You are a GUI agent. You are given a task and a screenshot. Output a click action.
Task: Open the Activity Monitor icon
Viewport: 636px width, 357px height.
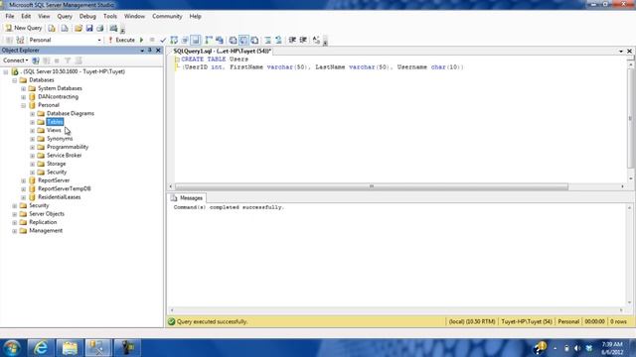click(113, 28)
